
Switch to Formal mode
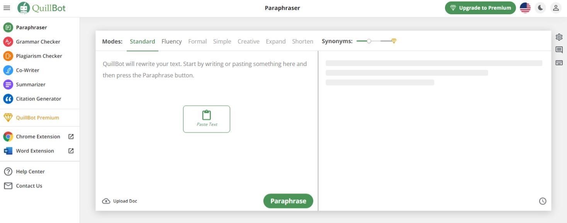[197, 41]
